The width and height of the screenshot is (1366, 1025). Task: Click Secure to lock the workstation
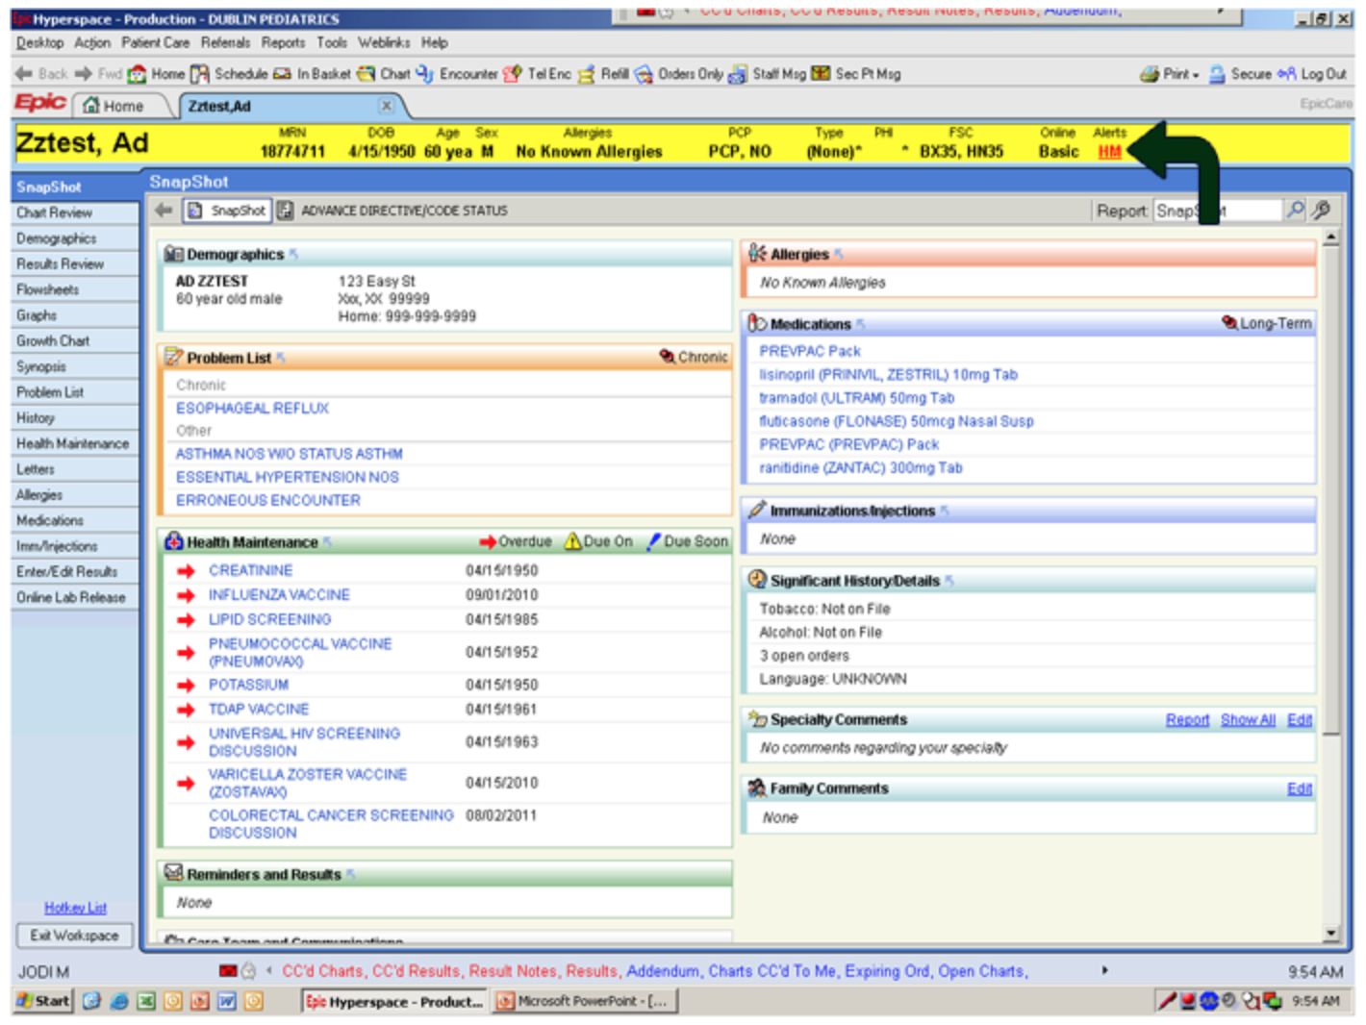point(1240,74)
